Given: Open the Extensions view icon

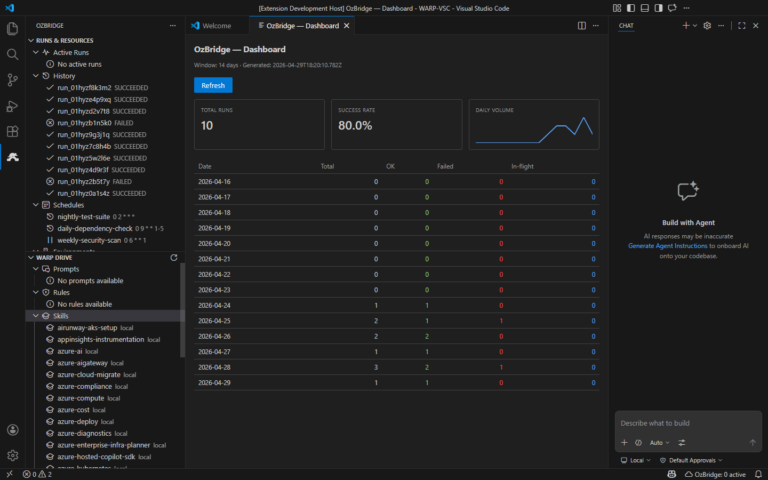Looking at the screenshot, I should pos(12,131).
